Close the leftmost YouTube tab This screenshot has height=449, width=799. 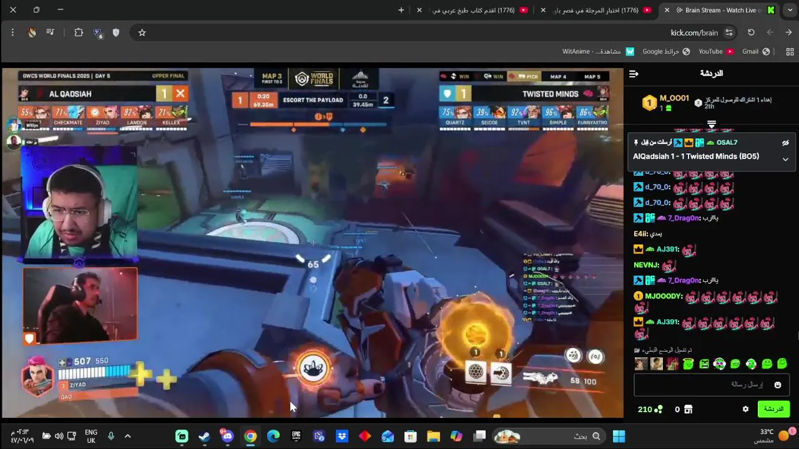(x=419, y=10)
